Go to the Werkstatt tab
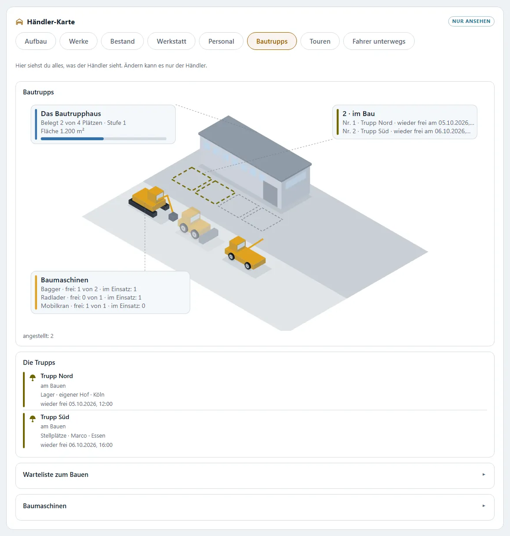 click(172, 41)
